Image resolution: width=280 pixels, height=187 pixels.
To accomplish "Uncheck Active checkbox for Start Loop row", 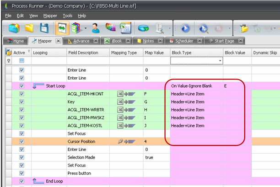I will tap(22, 86).
